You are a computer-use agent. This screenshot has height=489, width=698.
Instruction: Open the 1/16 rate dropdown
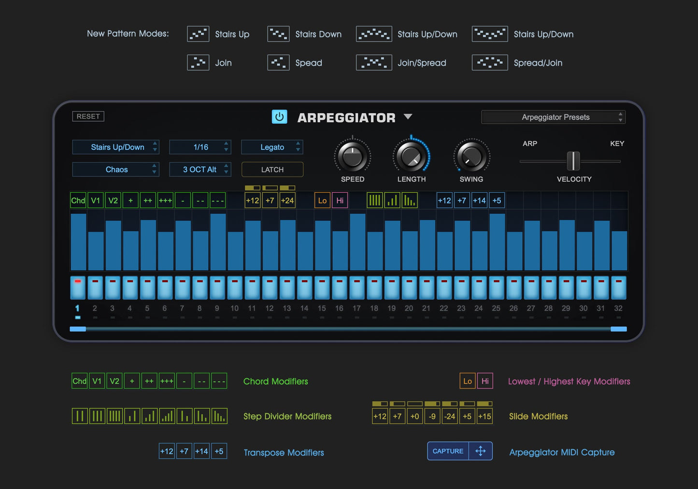200,147
